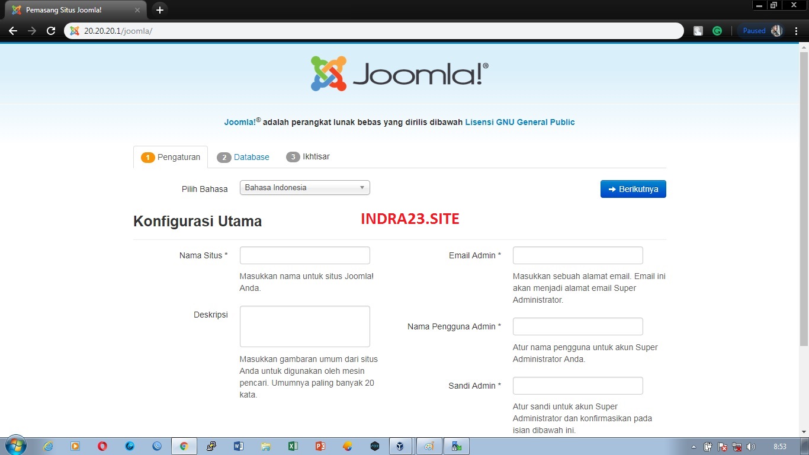Expand hidden icons in the system tray
This screenshot has height=455, width=809.
(x=694, y=446)
